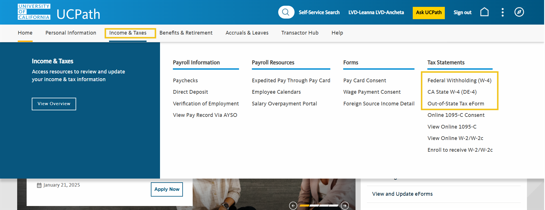Open the Home tab
The width and height of the screenshot is (545, 210).
click(x=25, y=33)
